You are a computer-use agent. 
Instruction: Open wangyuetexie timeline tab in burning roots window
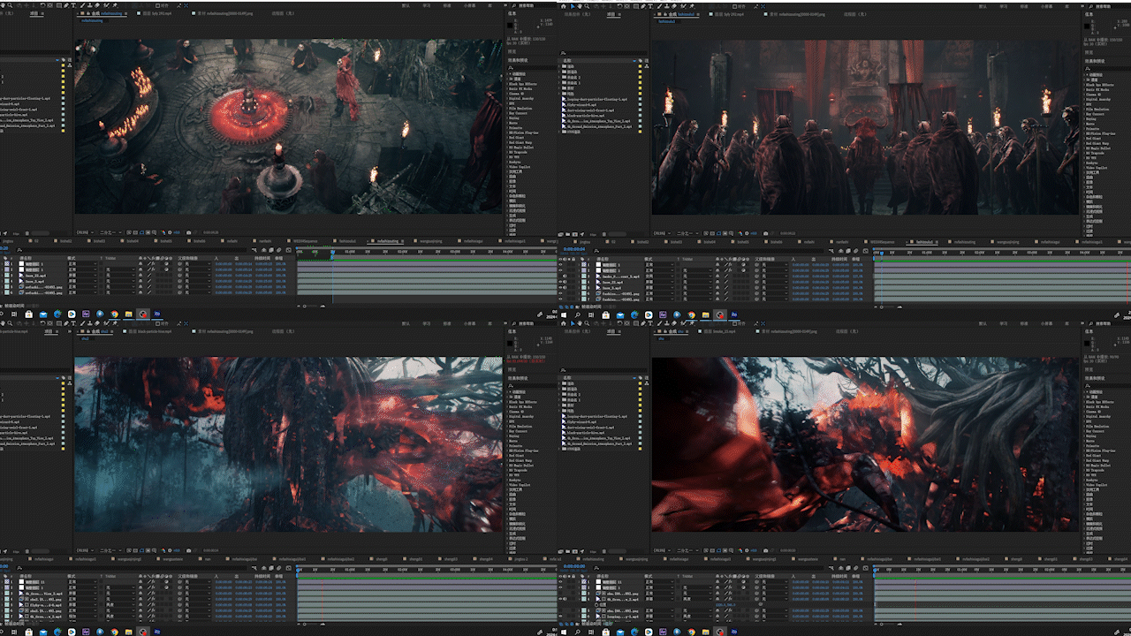[806, 559]
